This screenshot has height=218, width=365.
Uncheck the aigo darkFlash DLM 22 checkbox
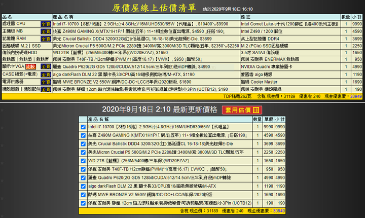tap(83, 187)
